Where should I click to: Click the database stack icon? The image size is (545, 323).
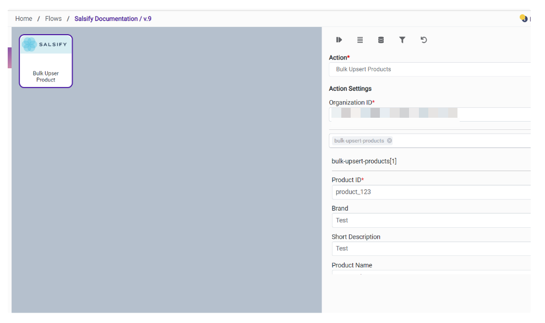pos(381,40)
